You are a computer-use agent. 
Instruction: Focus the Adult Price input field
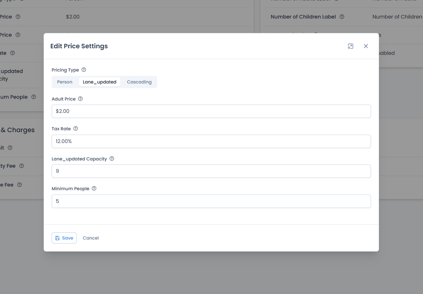(x=211, y=111)
